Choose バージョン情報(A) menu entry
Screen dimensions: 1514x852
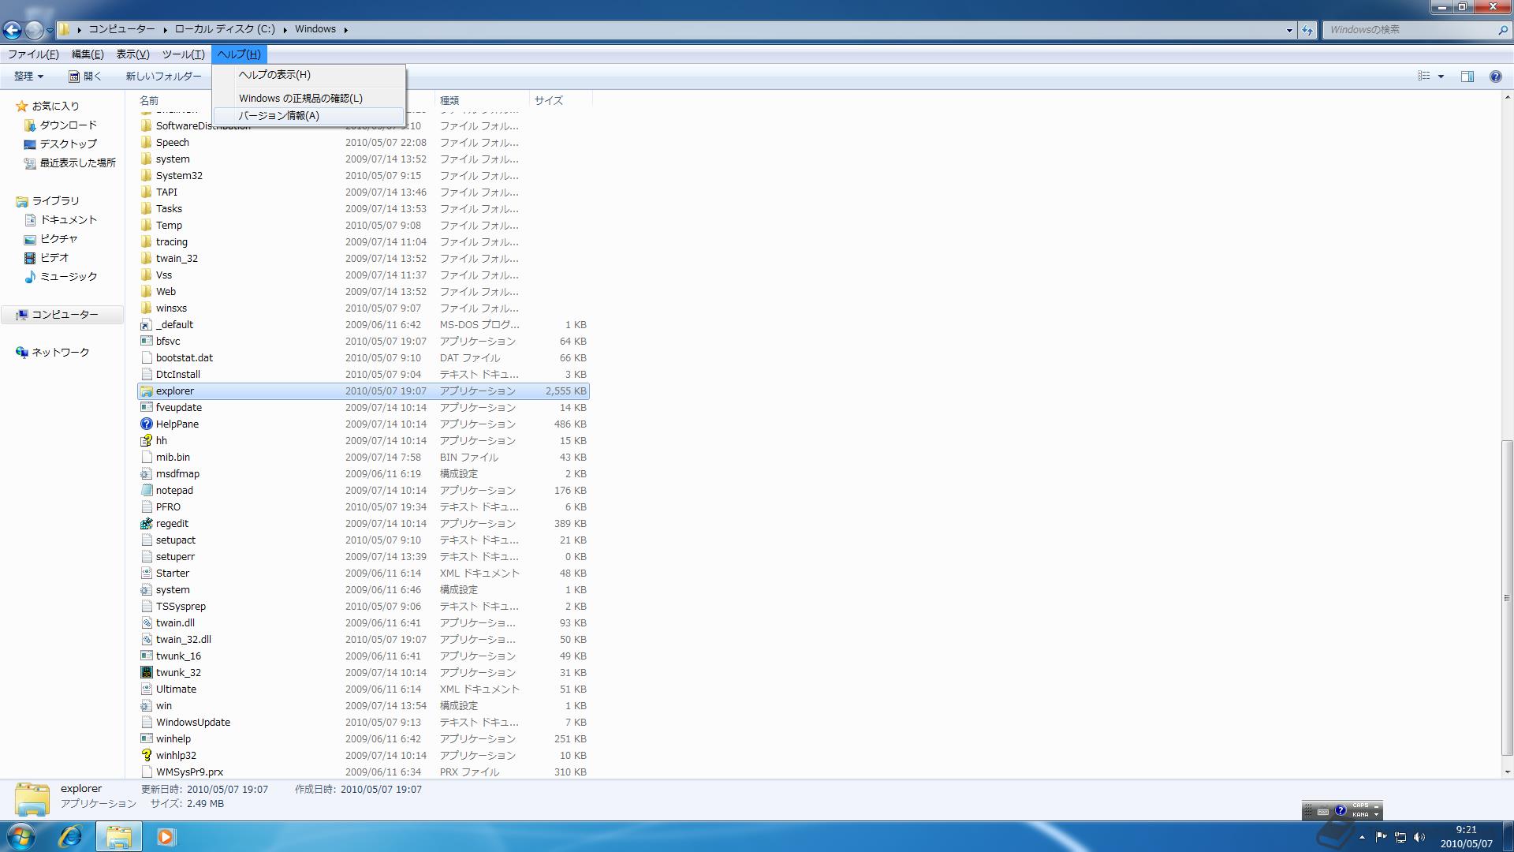coord(308,116)
